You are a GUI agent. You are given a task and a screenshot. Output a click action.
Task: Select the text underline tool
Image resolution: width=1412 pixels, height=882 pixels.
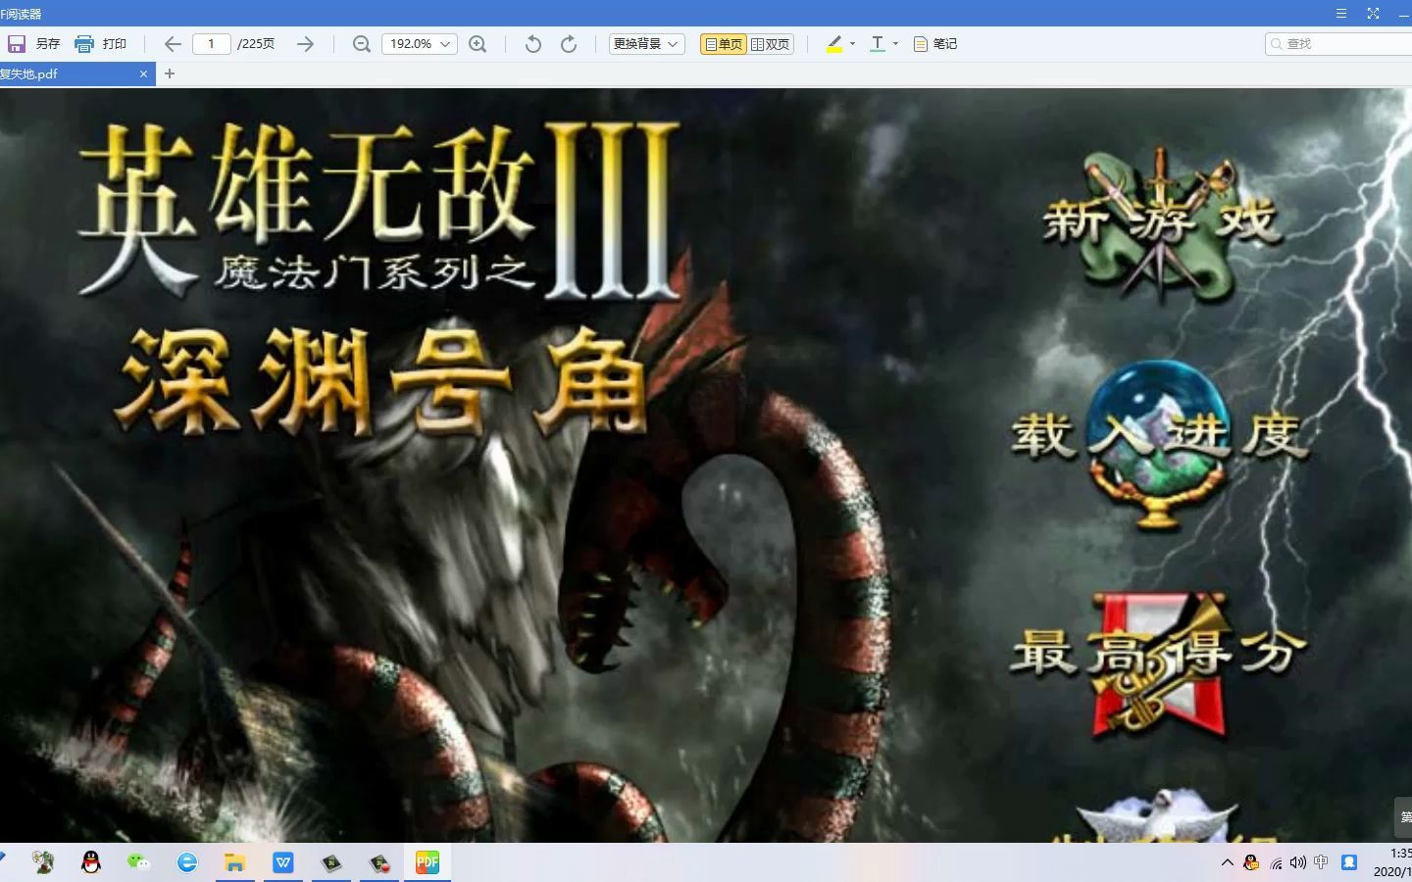click(878, 44)
